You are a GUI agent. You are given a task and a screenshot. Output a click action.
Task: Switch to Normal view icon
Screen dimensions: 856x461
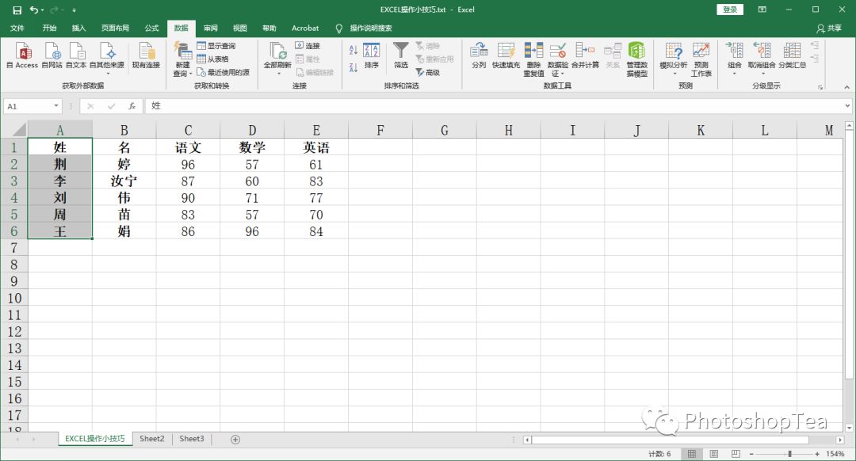point(692,454)
